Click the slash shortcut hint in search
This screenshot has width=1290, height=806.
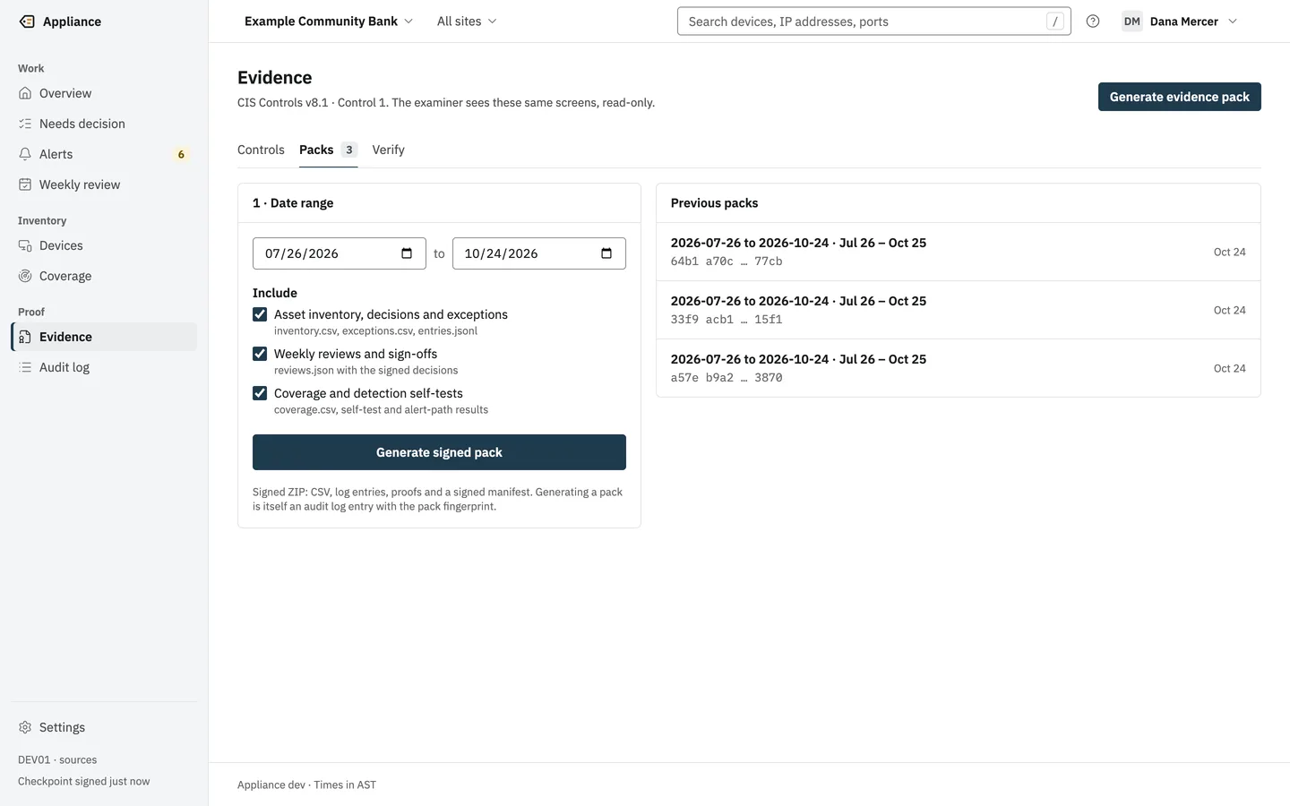tap(1055, 21)
